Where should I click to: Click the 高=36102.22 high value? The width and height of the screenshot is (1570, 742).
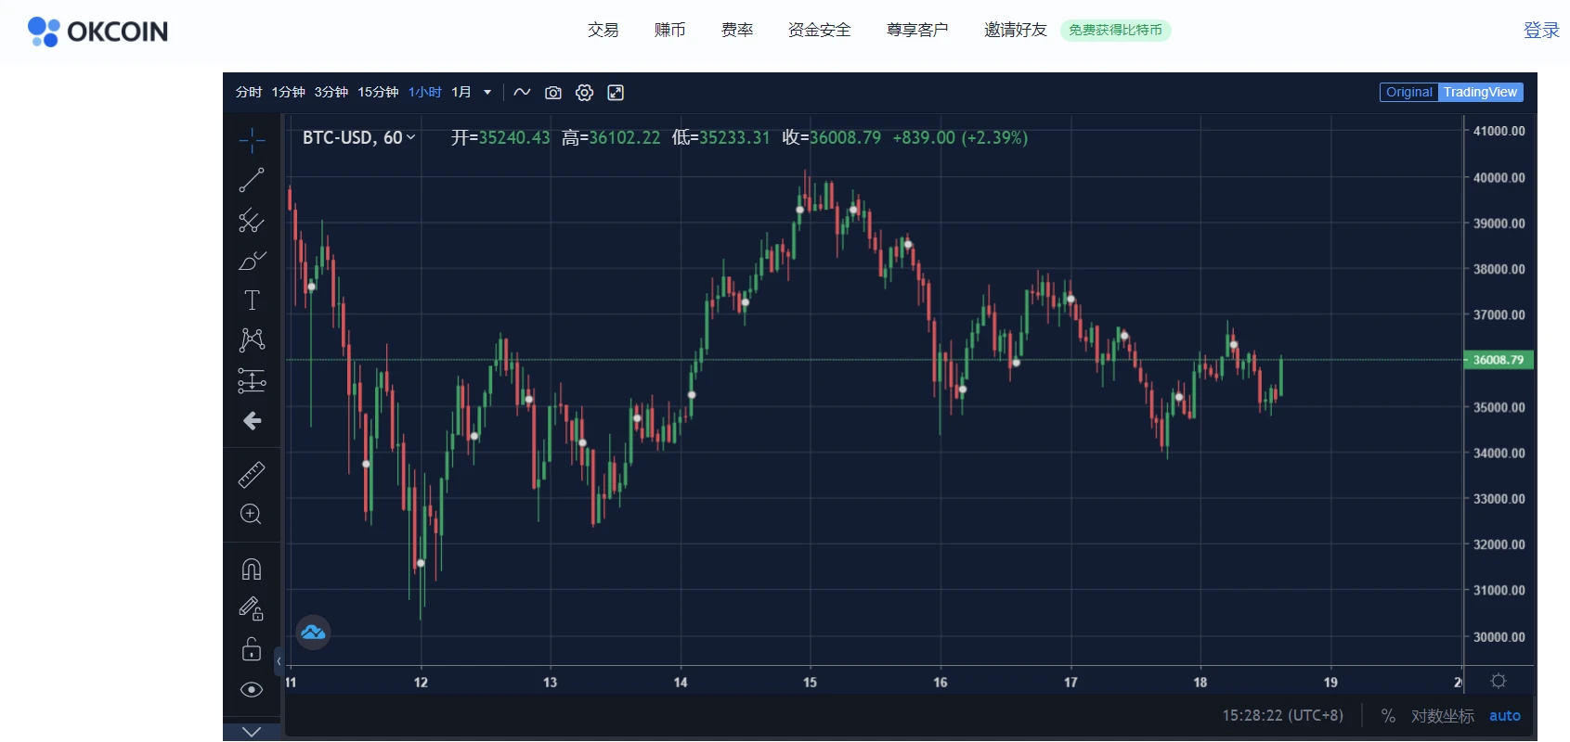(611, 137)
